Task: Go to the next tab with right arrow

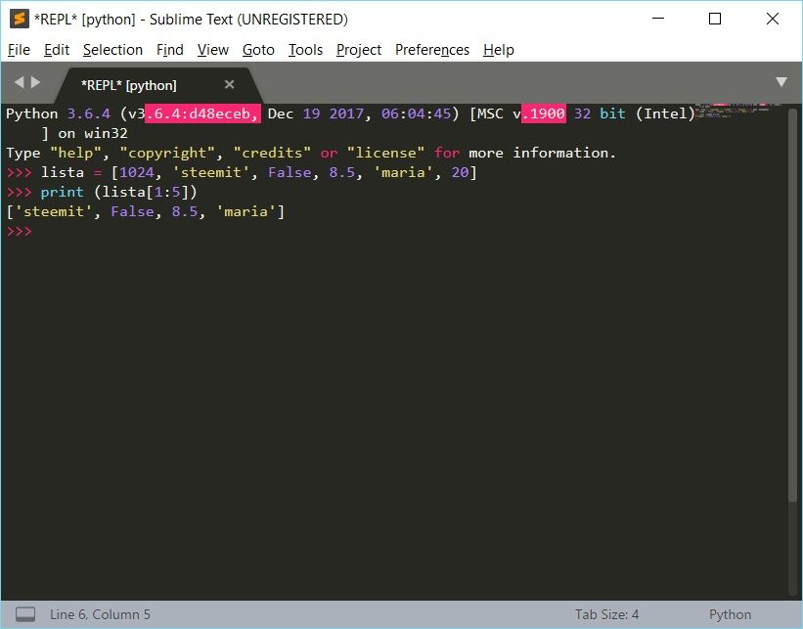Action: 35,82
